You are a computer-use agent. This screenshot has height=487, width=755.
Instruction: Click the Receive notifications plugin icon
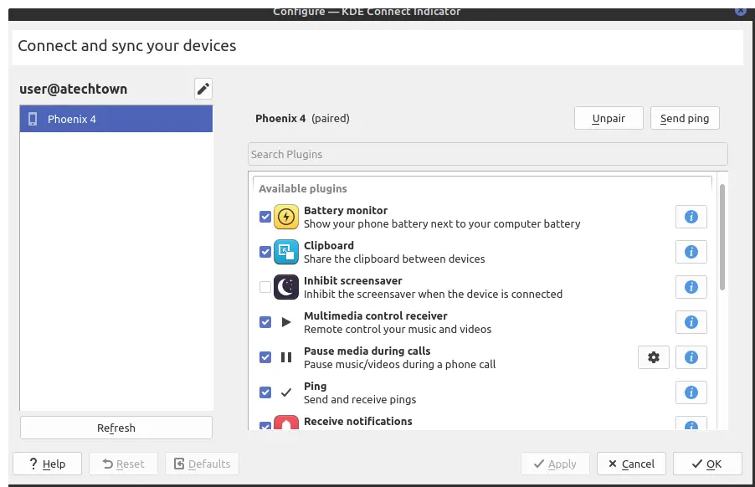tap(286, 423)
